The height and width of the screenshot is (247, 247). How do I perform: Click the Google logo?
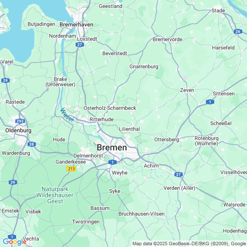point(15,242)
